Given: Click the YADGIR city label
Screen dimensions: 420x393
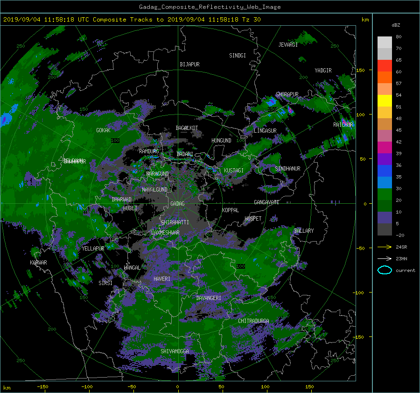Looking at the screenshot, I should click(323, 71).
